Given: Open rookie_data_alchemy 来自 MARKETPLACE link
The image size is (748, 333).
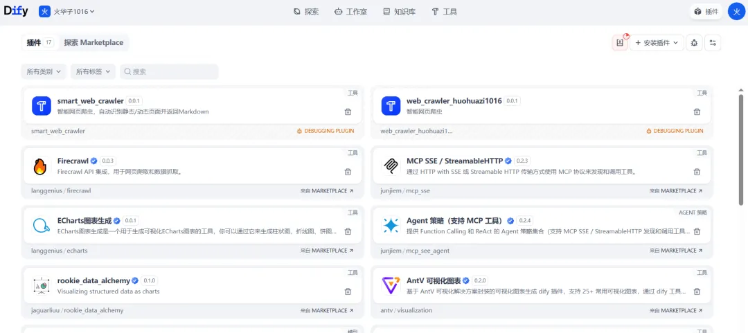Looking at the screenshot, I should coord(327,311).
